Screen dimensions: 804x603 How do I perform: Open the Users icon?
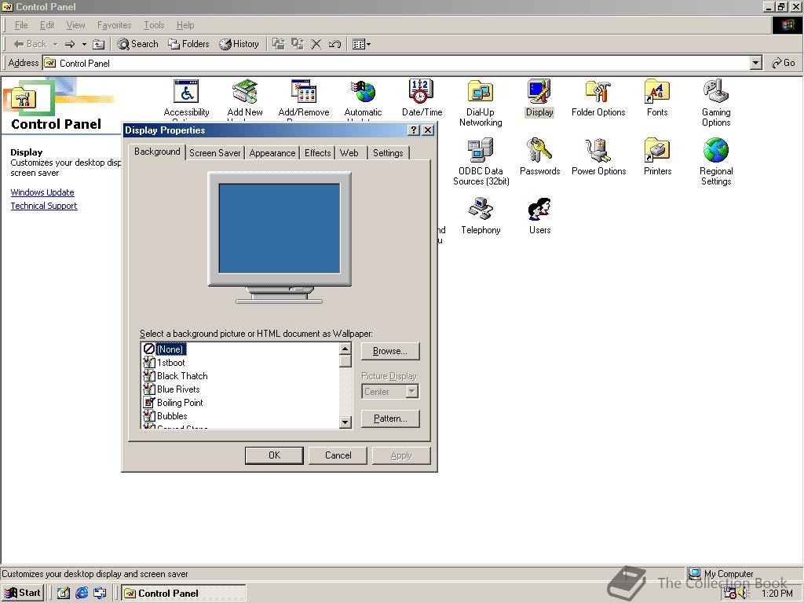click(539, 210)
